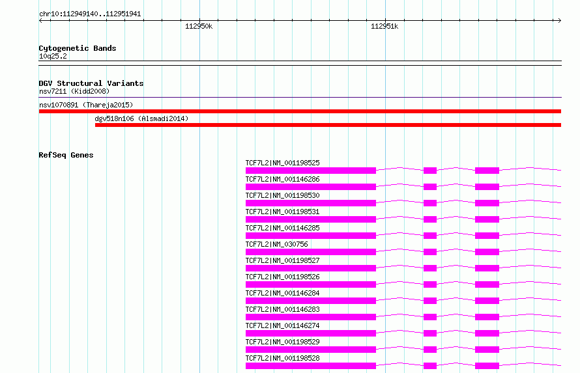This screenshot has width=580, height=373.
Task: Click transcript label TCF7L2|NM_001198527
Action: point(283,260)
